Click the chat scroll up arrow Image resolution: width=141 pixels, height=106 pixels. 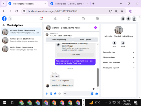point(98,45)
